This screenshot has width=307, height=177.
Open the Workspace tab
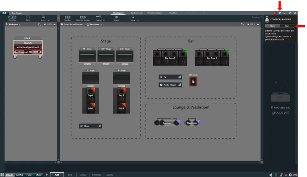coord(118,13)
